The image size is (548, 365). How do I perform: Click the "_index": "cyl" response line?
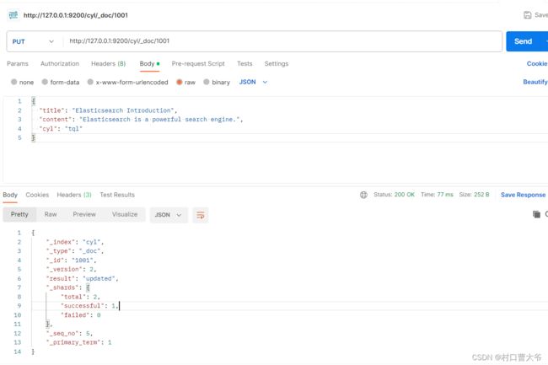pyautogui.click(x=75, y=242)
